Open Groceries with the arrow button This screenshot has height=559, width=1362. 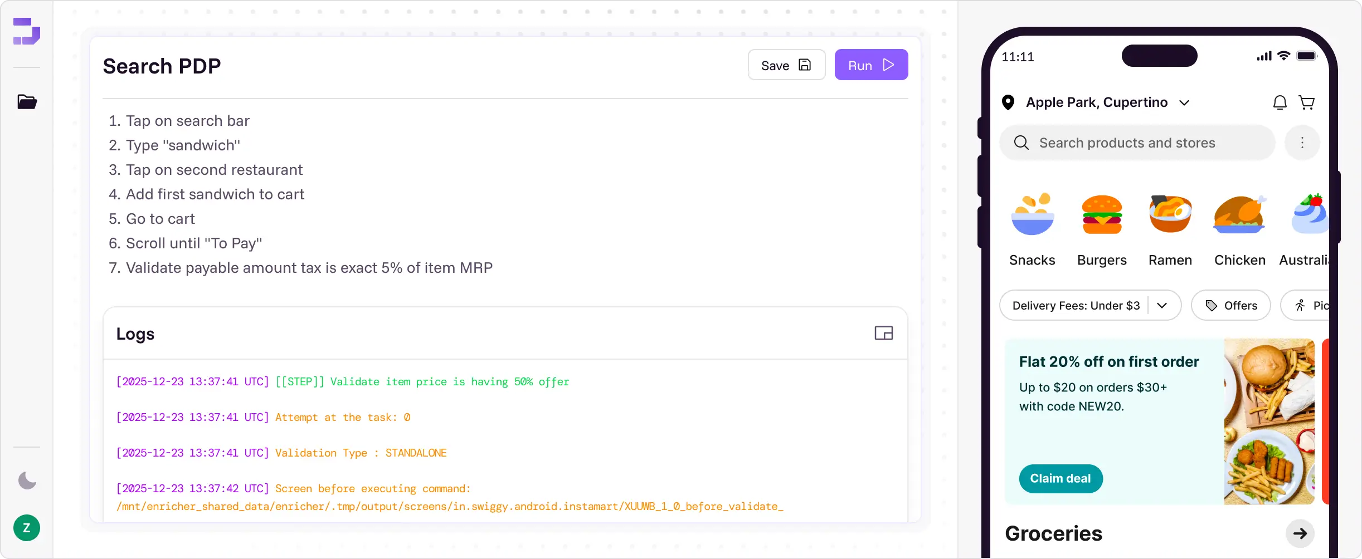tap(1300, 533)
